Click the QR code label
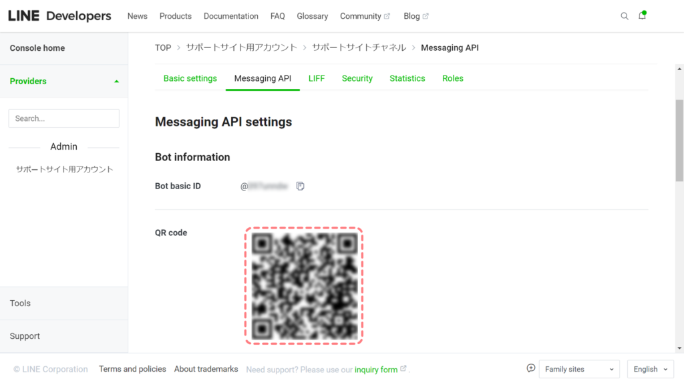This screenshot has height=385, width=684. point(171,233)
